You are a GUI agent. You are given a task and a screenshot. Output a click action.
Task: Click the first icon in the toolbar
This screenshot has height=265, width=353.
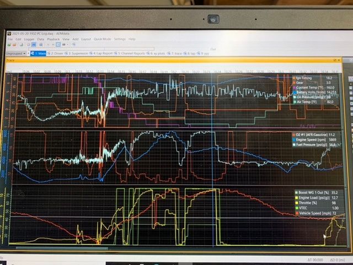pos(9,45)
